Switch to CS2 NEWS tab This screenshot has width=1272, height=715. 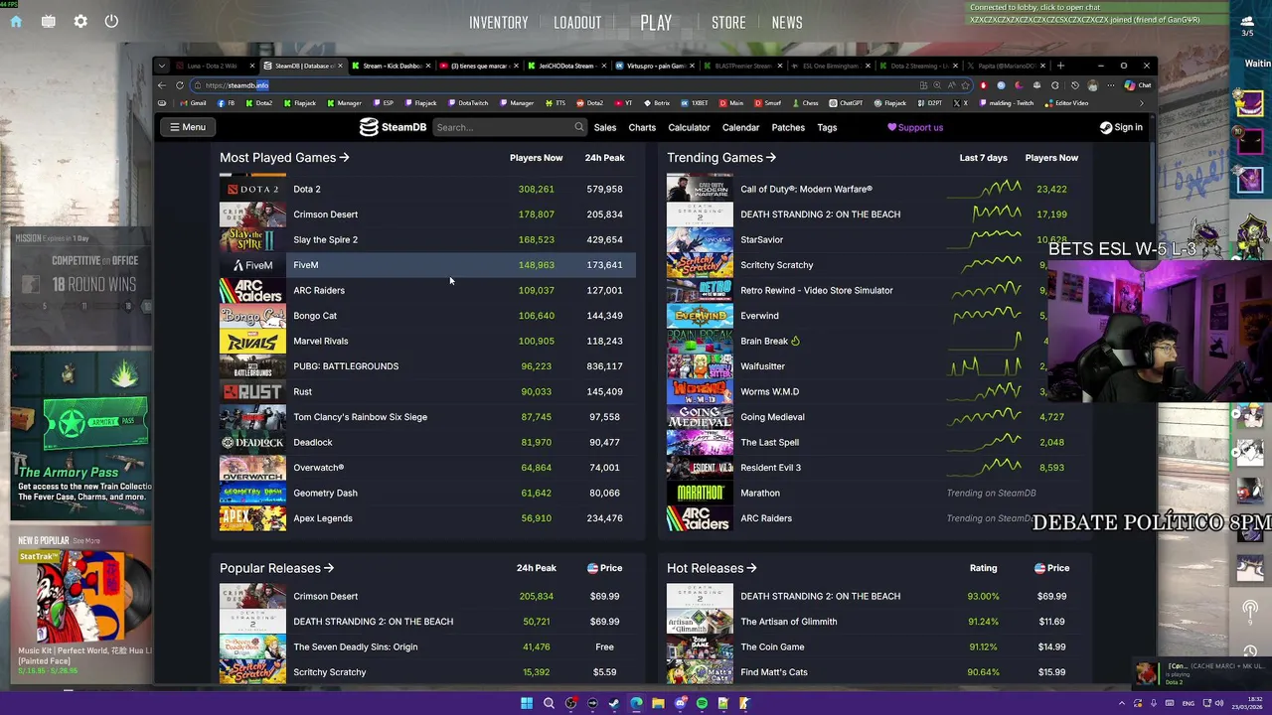(787, 22)
